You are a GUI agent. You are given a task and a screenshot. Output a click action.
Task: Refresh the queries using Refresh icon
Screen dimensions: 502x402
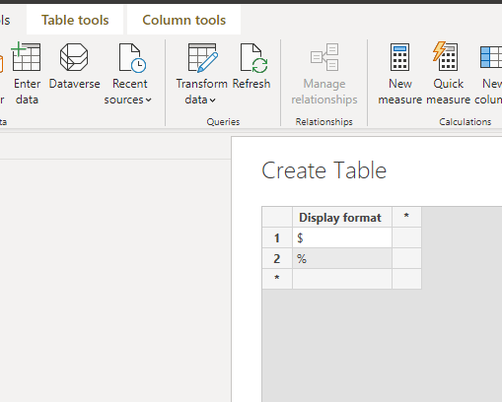(x=253, y=58)
